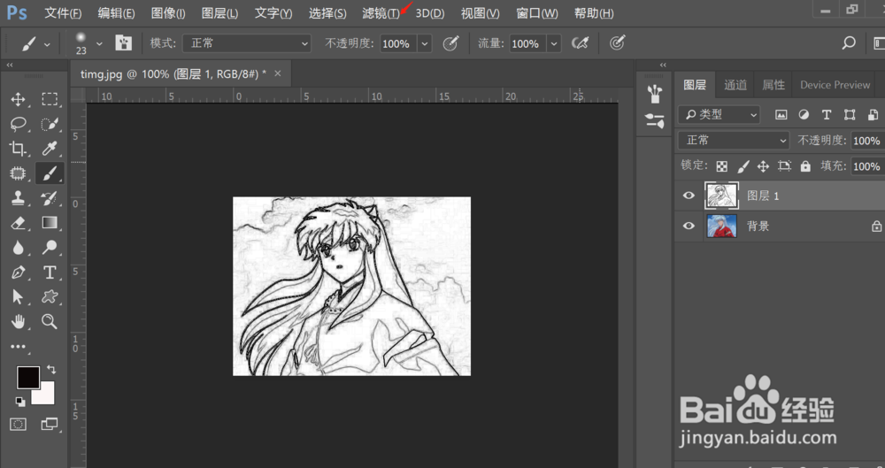Open the tool preset picker dropdown
Image resolution: width=885 pixels, height=468 pixels.
pos(47,44)
